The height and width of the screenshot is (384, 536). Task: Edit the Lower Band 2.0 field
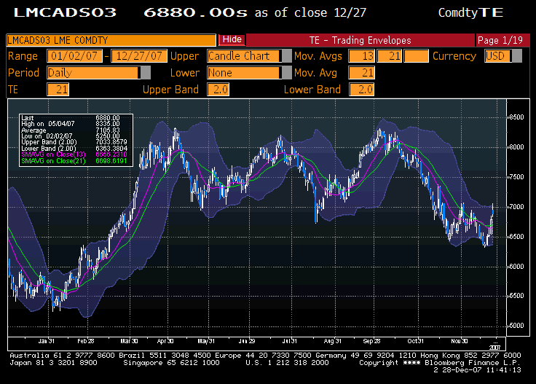coord(361,90)
